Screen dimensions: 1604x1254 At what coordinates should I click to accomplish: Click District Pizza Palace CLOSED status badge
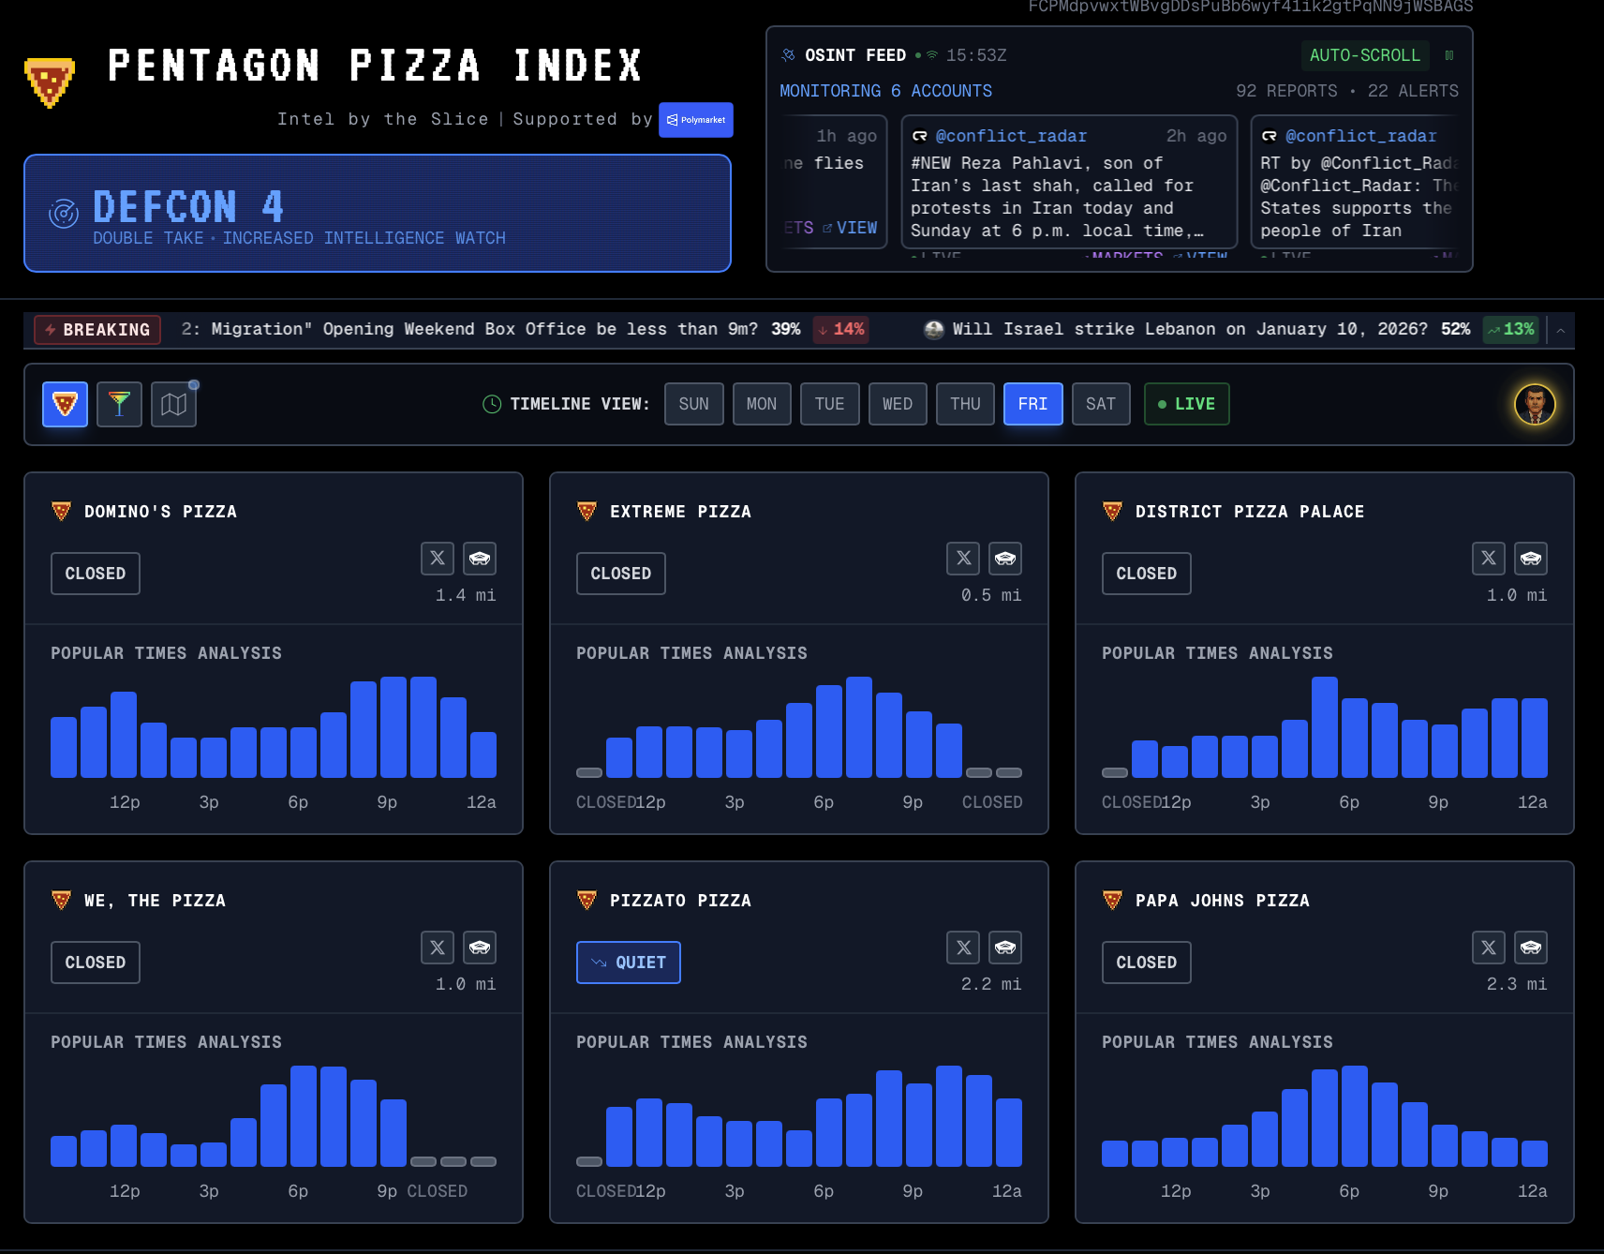click(x=1147, y=574)
